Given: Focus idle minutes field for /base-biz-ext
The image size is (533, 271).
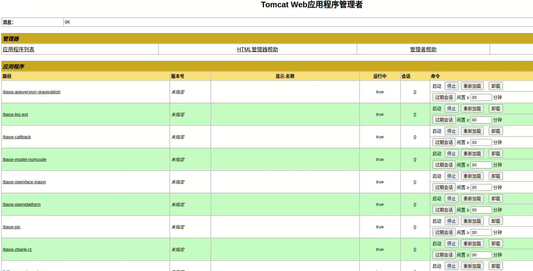Looking at the screenshot, I should [x=481, y=120].
